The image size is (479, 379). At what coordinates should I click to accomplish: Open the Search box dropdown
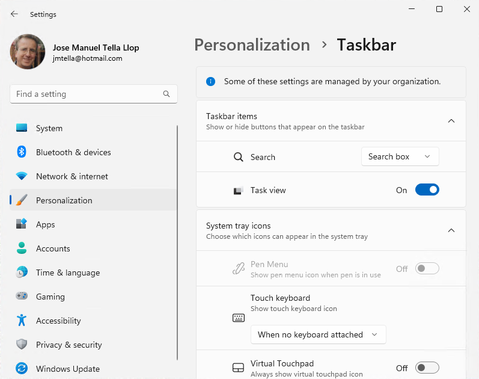pyautogui.click(x=400, y=156)
